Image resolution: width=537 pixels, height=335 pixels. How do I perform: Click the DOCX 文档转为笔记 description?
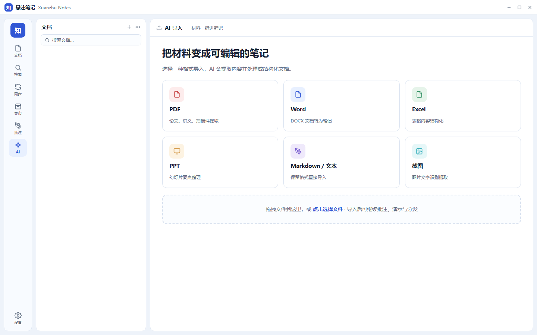tap(311, 121)
